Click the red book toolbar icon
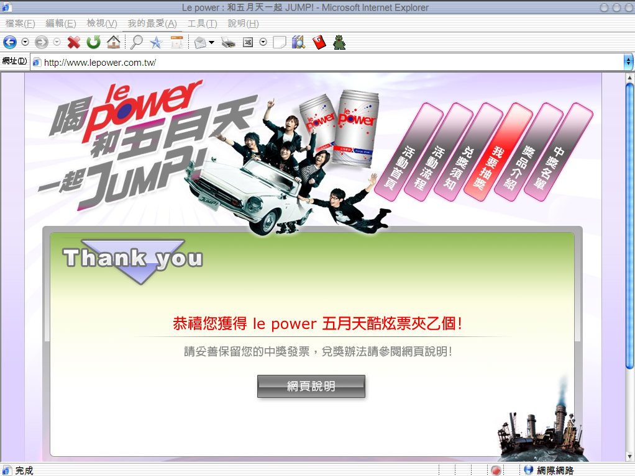Image resolution: width=635 pixels, height=476 pixels. point(319,42)
